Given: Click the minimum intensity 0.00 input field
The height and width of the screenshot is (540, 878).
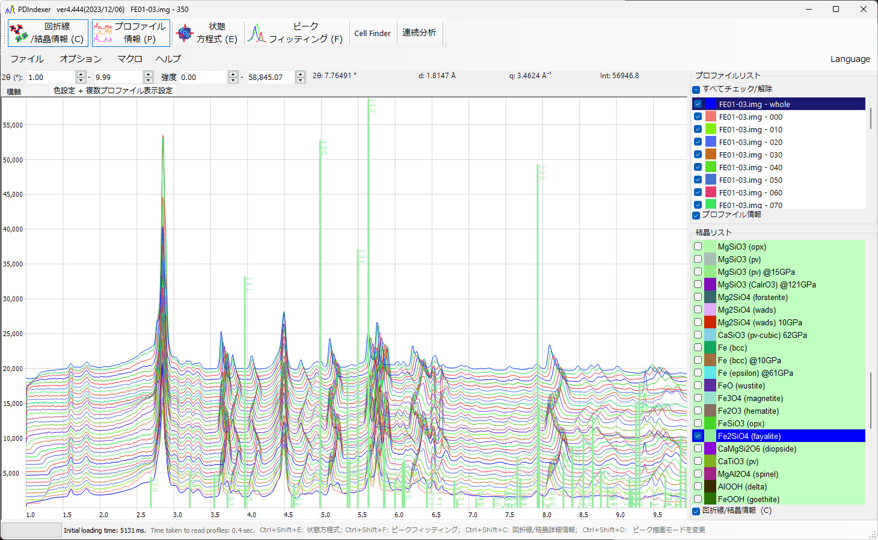Looking at the screenshot, I should pos(202,77).
